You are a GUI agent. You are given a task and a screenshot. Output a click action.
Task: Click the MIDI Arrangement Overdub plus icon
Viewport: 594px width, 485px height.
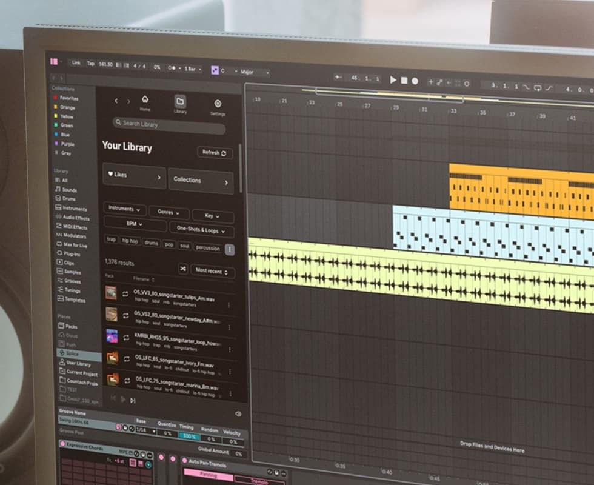point(430,81)
